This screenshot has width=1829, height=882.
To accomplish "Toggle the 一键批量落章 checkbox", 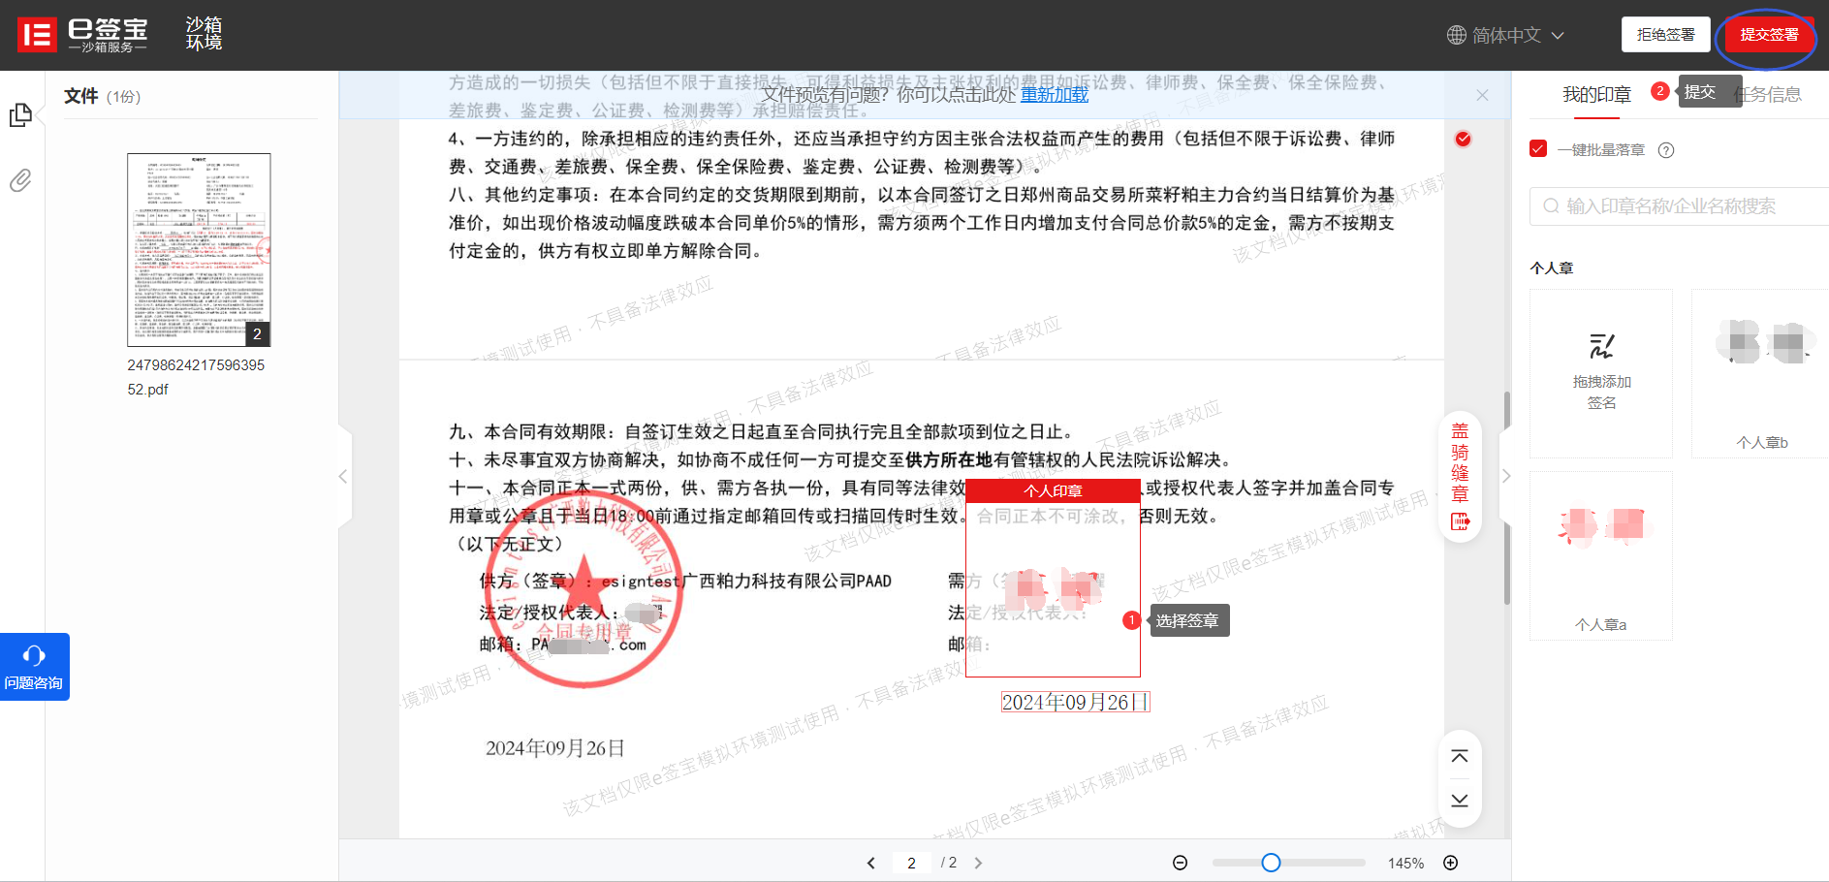I will click(x=1538, y=149).
